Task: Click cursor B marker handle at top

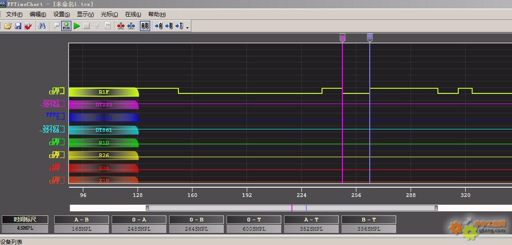Action: 370,37
